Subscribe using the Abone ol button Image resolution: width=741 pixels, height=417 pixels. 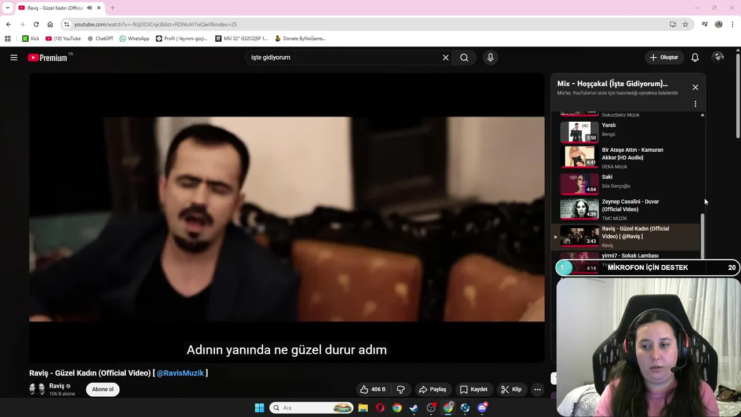103,389
